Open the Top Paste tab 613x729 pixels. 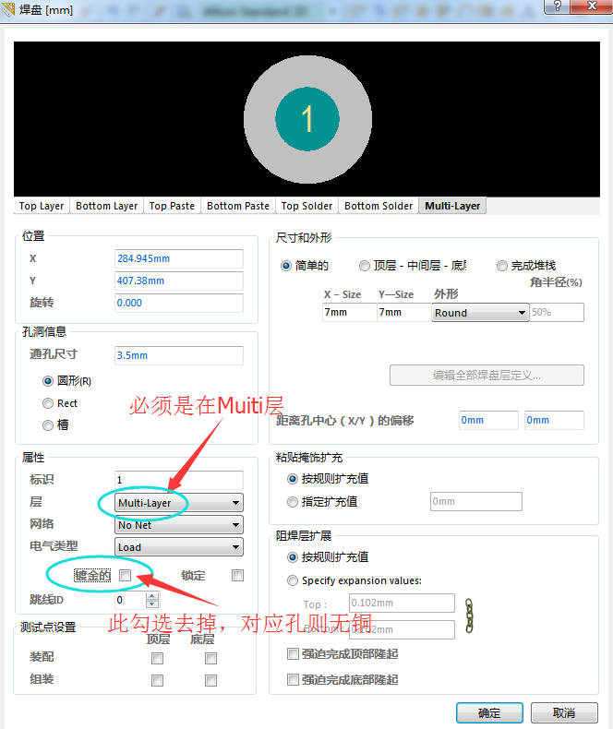pos(172,206)
